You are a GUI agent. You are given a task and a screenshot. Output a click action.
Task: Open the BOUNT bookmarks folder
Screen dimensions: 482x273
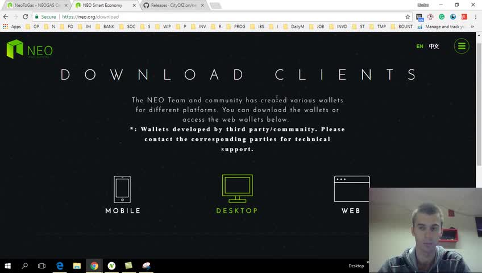tap(402, 26)
